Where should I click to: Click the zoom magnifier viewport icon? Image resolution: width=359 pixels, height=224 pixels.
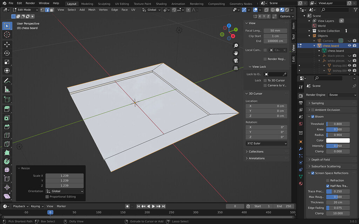click(x=236, y=46)
